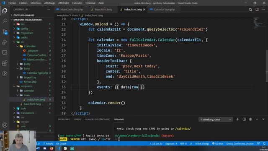Open the Source Control view
This screenshot has width=268, height=151.
click(5, 32)
